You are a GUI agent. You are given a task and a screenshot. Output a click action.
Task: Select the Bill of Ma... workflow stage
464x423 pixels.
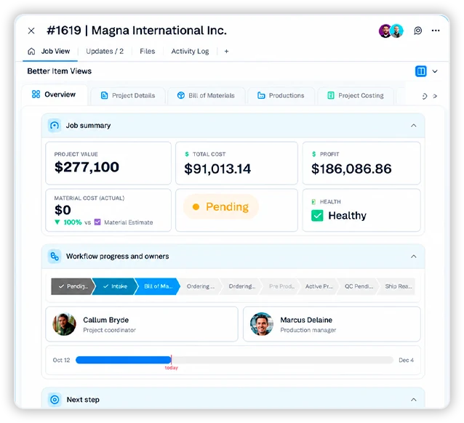[x=158, y=286]
